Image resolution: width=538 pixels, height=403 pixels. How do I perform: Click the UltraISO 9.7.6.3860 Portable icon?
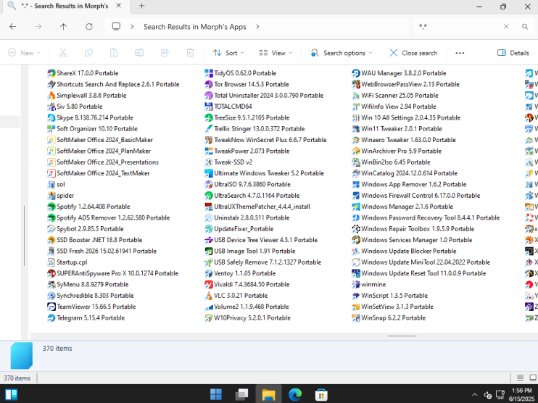point(209,184)
